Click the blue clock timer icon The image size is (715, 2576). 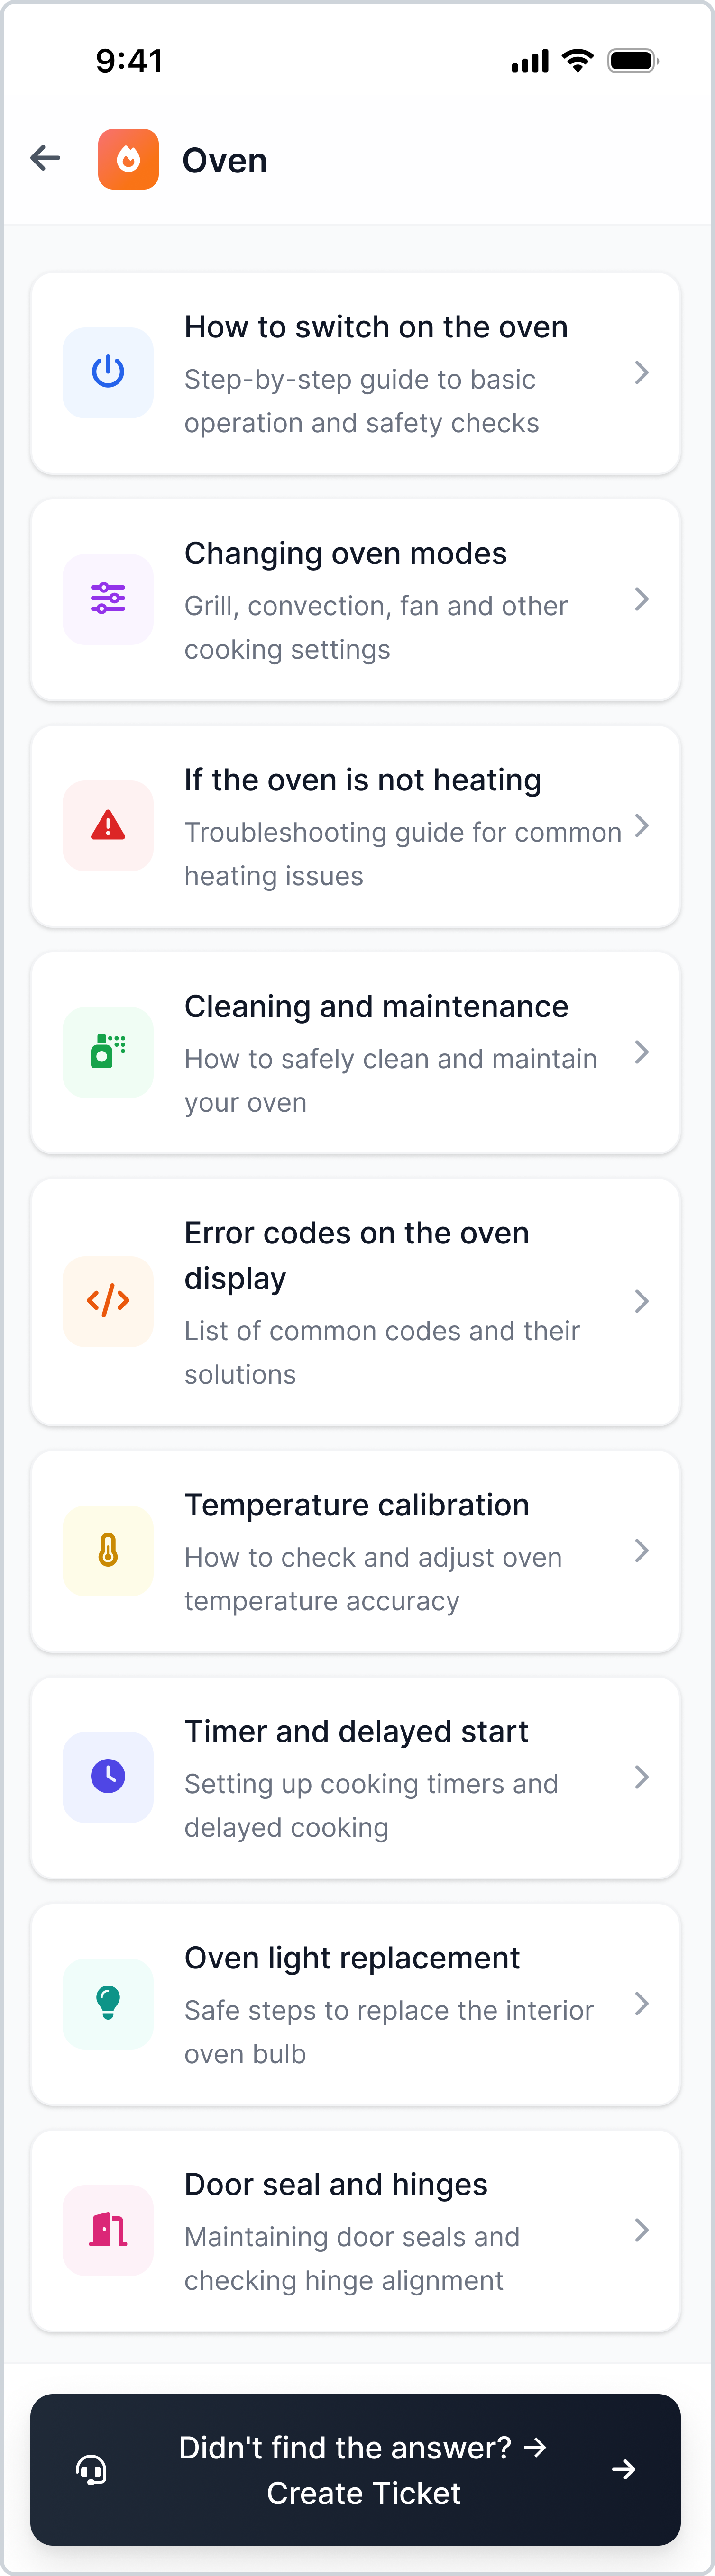(108, 1777)
